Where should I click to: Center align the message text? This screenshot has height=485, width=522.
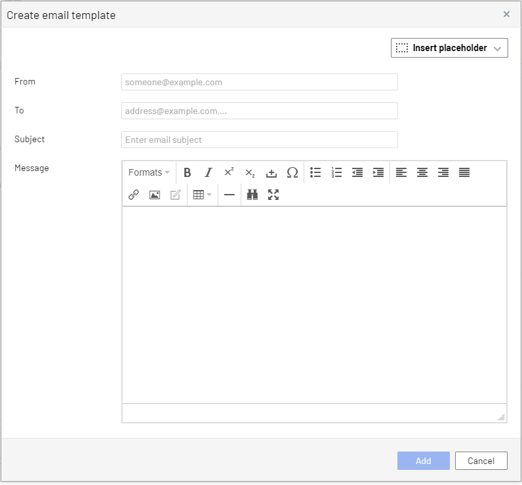coord(422,172)
